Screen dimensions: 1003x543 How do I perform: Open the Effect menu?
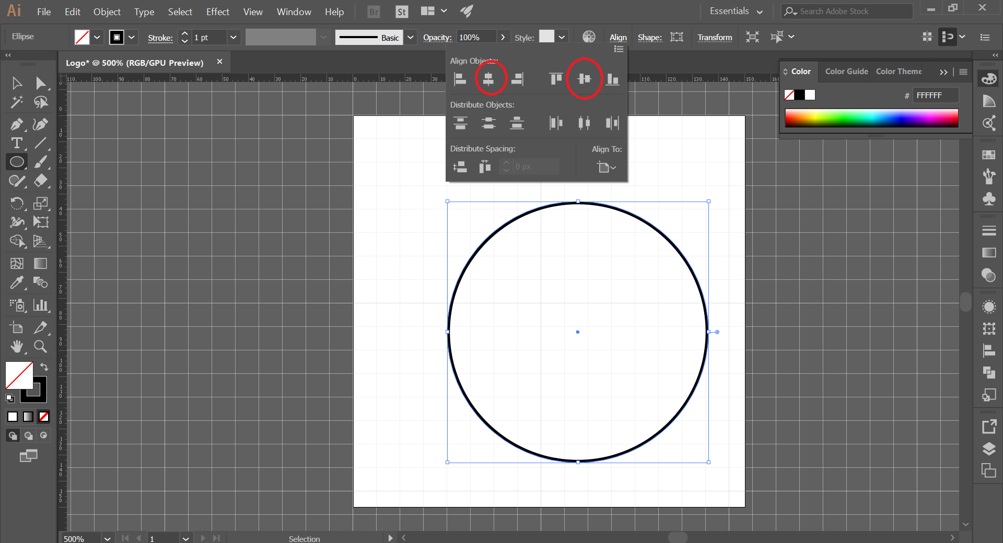coord(217,11)
